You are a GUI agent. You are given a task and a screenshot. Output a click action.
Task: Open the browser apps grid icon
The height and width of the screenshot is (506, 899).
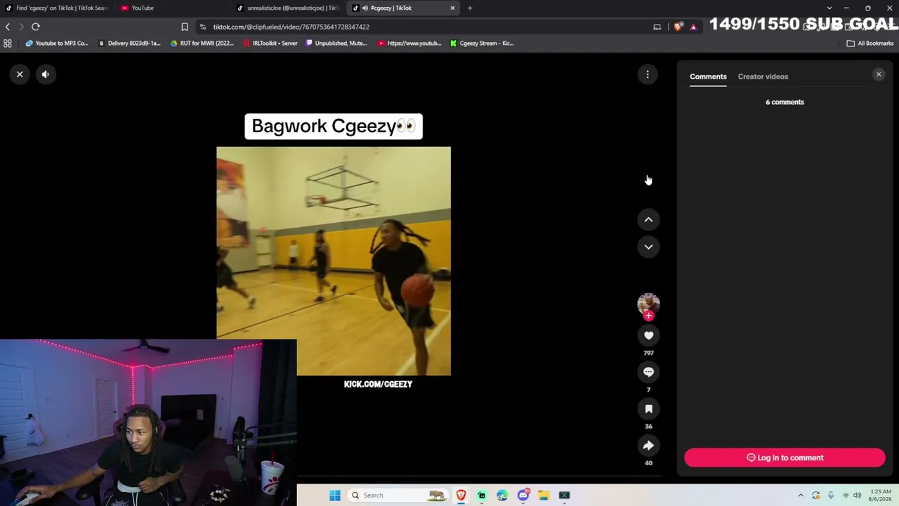(x=8, y=43)
